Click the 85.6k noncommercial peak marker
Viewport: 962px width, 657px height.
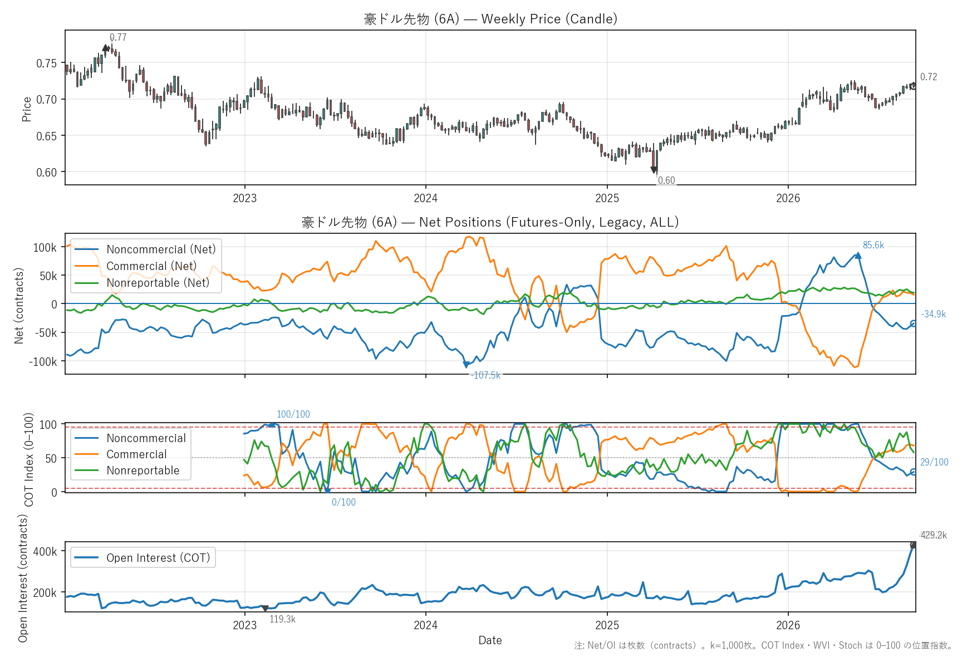(x=858, y=256)
